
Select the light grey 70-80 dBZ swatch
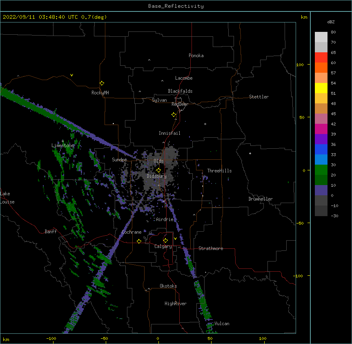tap(321, 37)
